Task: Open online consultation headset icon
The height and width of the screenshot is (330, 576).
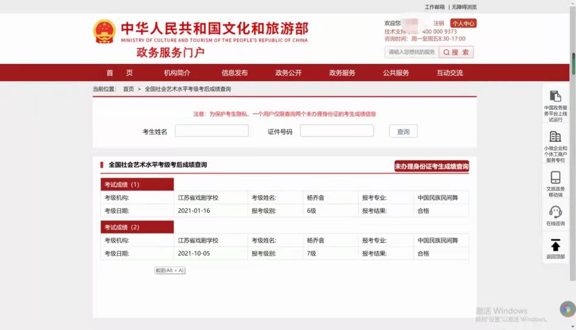Action: 555,212
